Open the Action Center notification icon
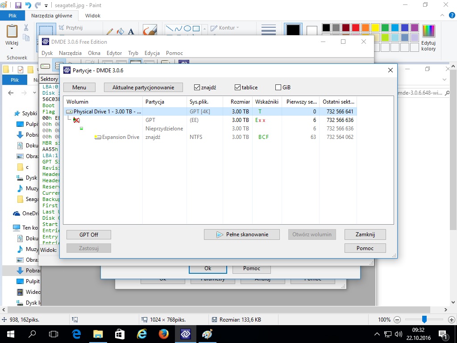Viewport: 457px width, 343px height. [x=443, y=334]
